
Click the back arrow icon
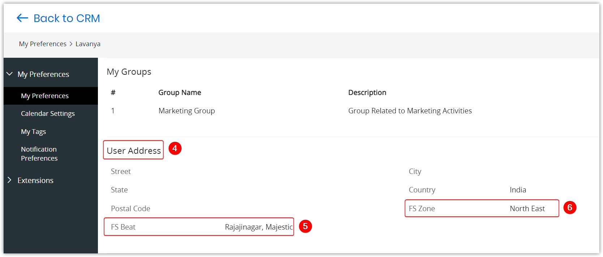22,18
